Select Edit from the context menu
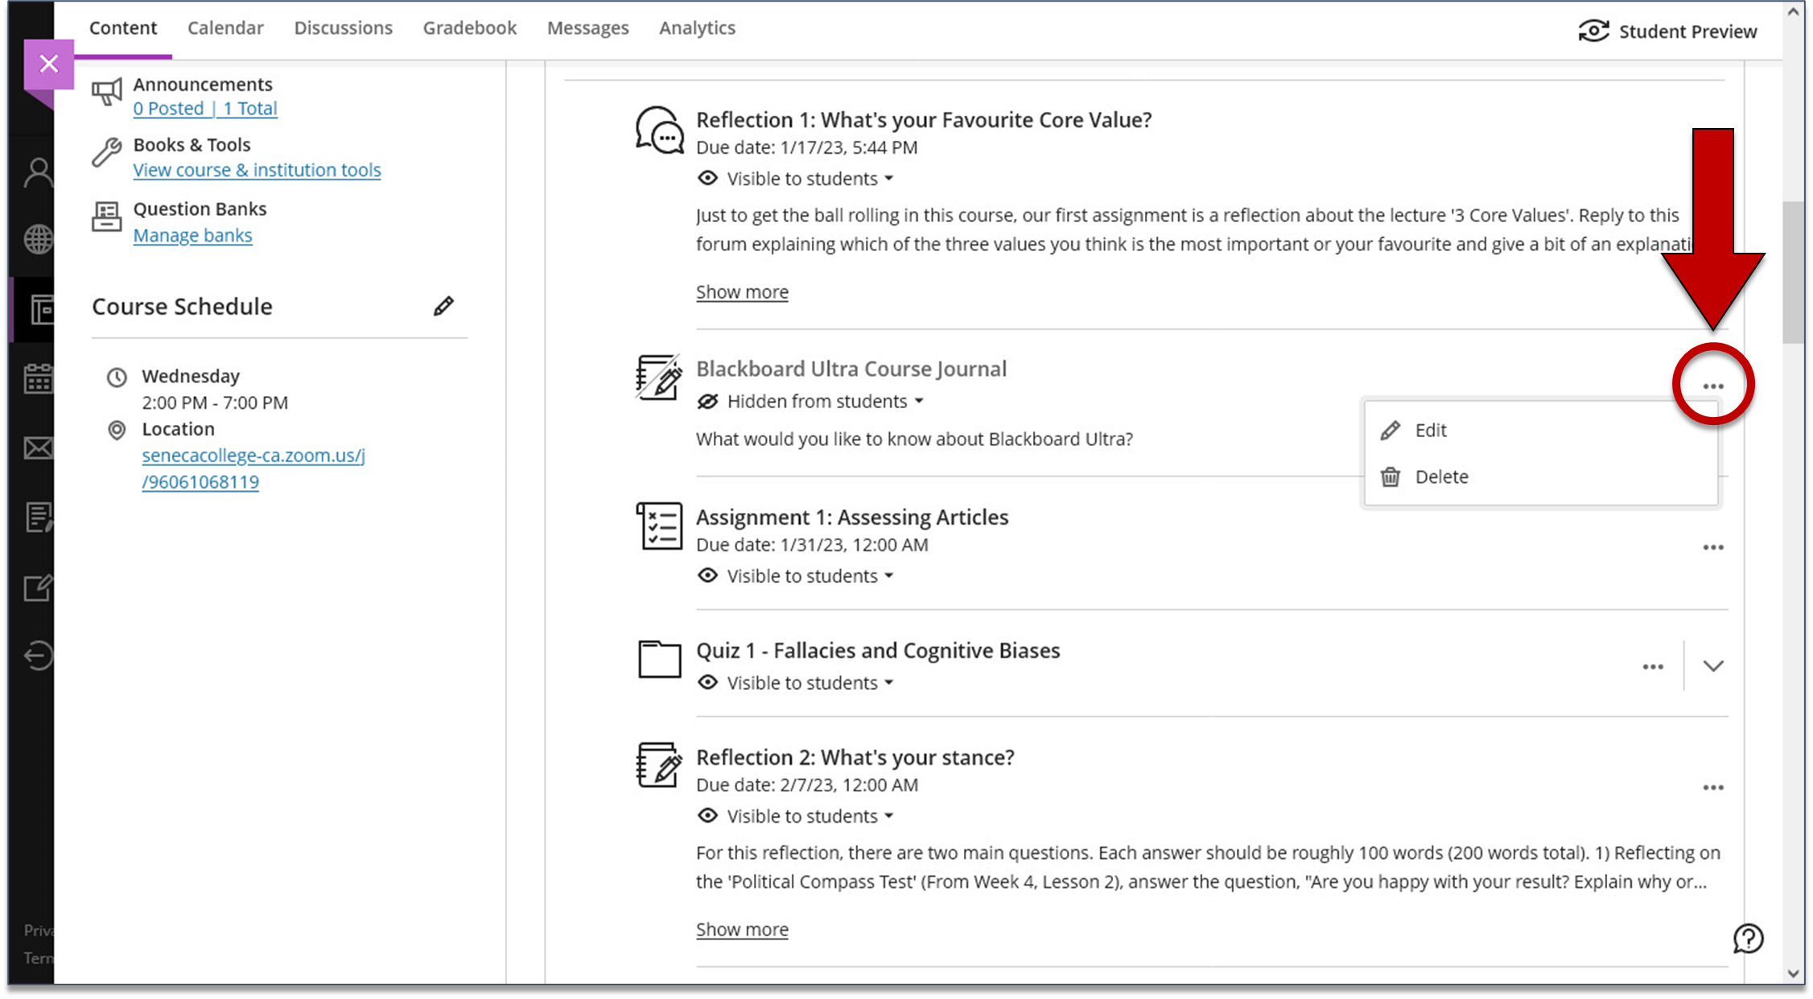 [x=1429, y=429]
